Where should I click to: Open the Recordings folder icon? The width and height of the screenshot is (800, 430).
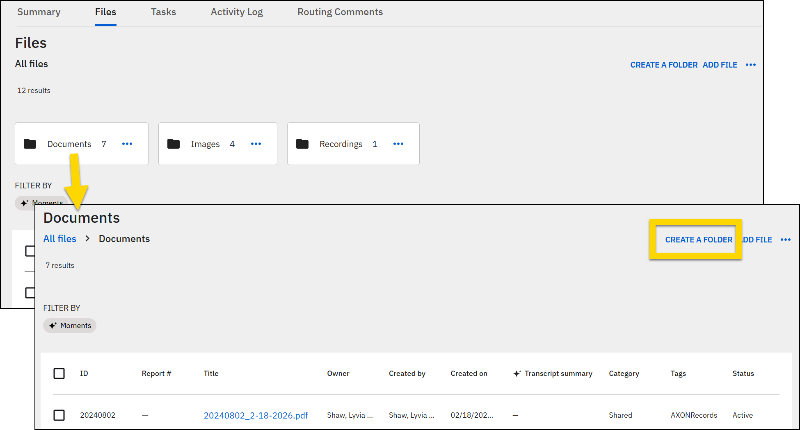pos(302,144)
